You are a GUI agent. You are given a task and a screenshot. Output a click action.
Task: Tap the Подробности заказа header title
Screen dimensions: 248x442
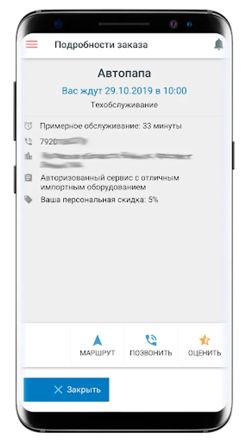click(101, 45)
